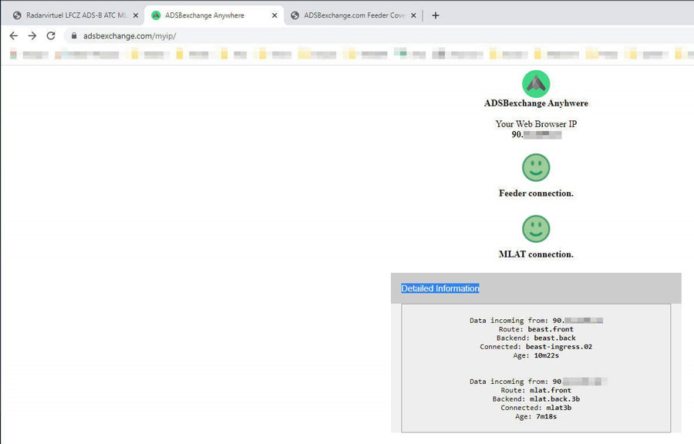Screen dimensions: 694x444
Task: Open the ADSBexchange.com Feeder Coverage tab
Action: point(353,15)
